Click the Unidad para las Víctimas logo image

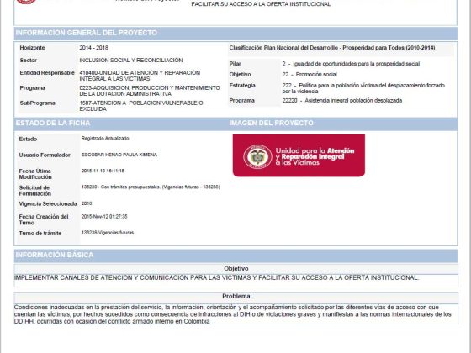tap(299, 155)
